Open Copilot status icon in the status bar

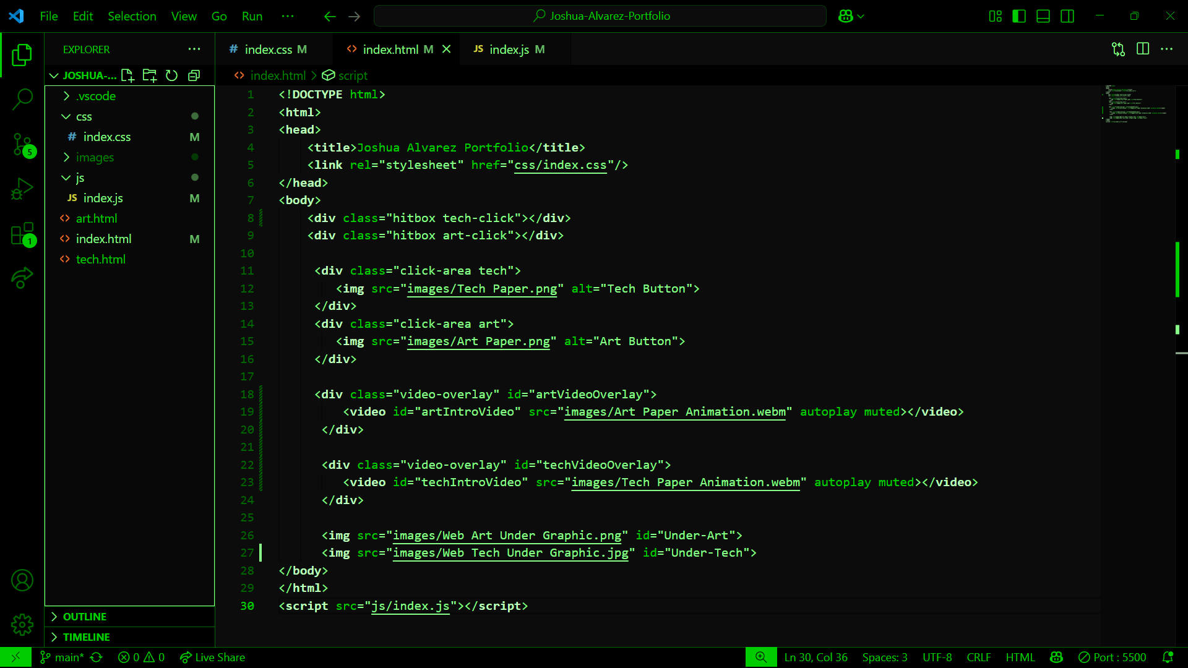tap(1057, 657)
